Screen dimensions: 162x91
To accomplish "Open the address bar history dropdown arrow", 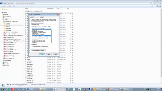I will coord(150,3).
